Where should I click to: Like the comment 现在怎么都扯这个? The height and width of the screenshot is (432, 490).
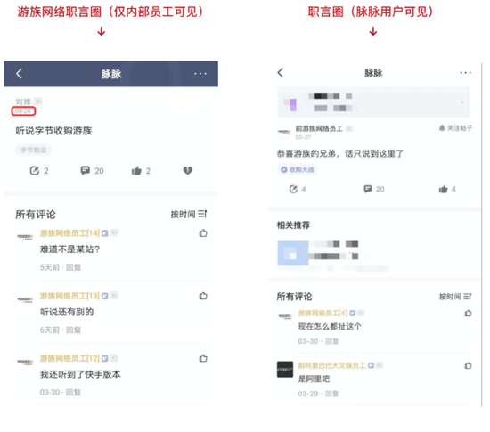(468, 313)
